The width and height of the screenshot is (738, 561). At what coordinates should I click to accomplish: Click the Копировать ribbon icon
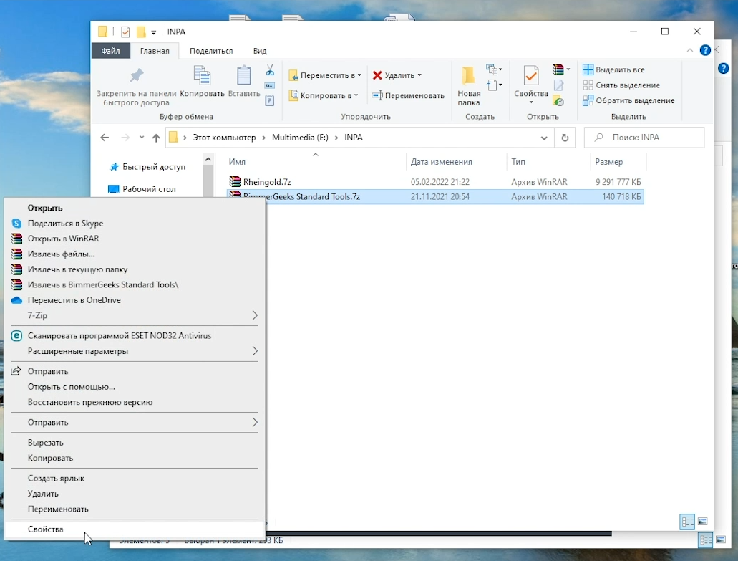203,76
